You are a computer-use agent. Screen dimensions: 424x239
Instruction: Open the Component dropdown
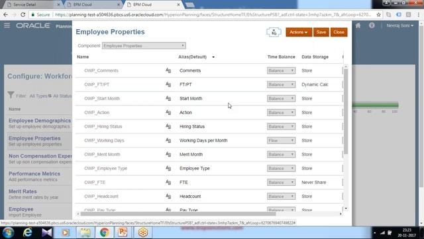pyautogui.click(x=144, y=46)
